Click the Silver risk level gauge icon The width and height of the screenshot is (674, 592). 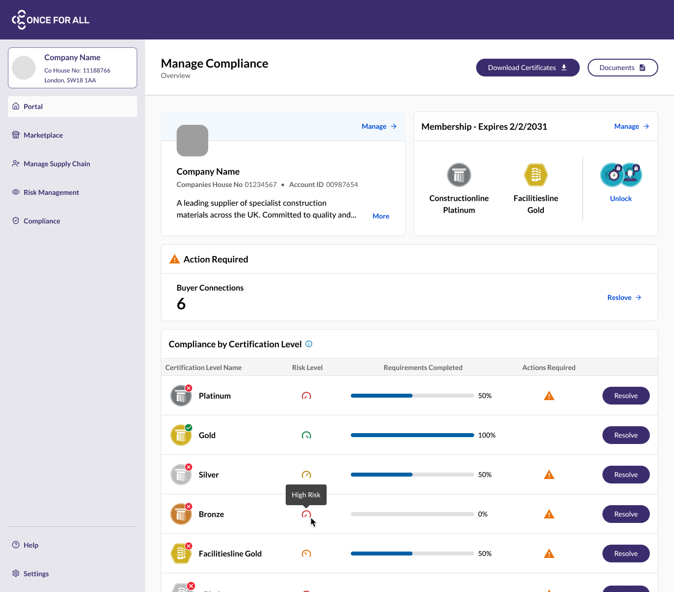[306, 475]
